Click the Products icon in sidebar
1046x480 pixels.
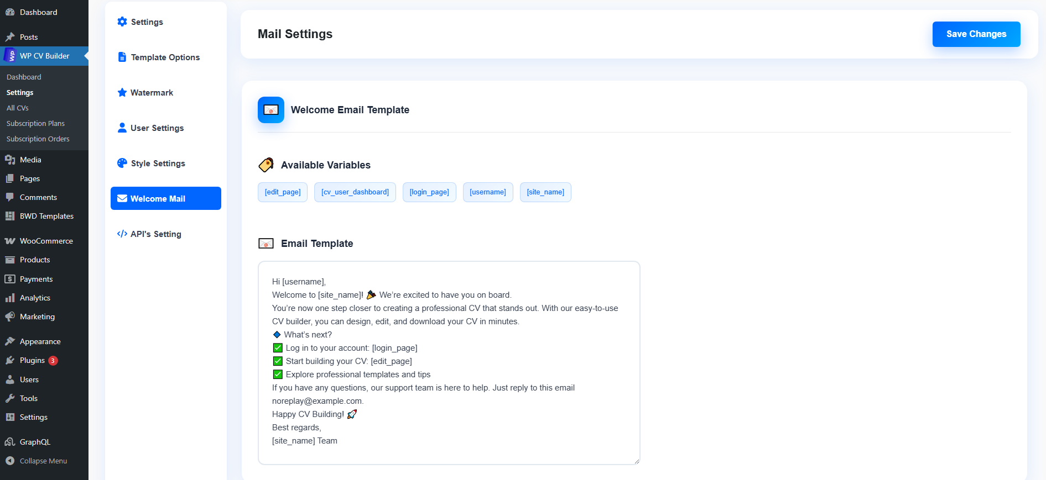point(10,260)
